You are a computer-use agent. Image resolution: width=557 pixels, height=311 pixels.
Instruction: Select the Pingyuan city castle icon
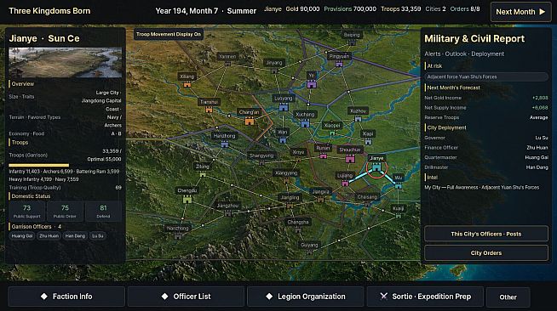339,64
